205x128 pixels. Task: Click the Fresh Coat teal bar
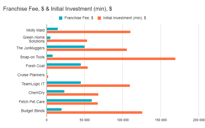click(x=64, y=65)
